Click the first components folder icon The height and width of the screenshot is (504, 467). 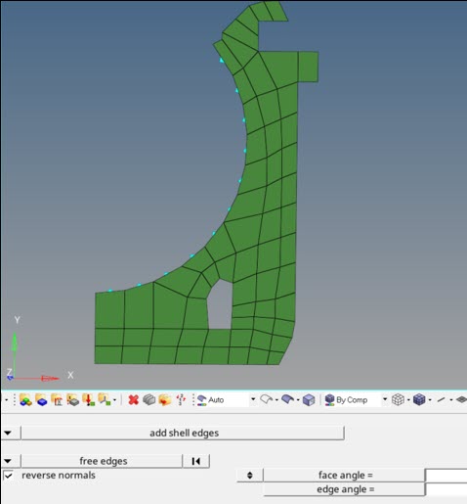(25, 399)
